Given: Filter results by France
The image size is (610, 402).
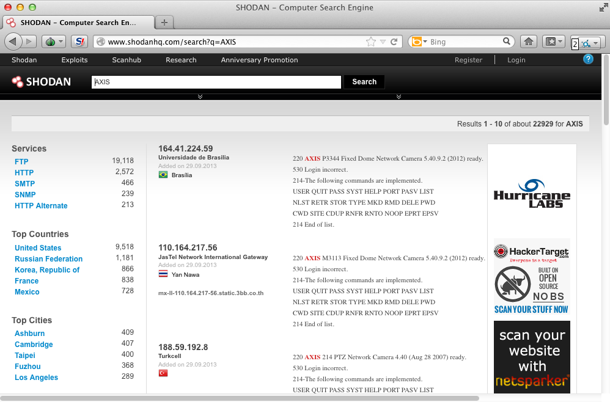Looking at the screenshot, I should 27,280.
